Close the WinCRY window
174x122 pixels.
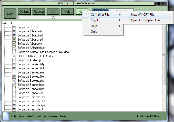point(165,3)
